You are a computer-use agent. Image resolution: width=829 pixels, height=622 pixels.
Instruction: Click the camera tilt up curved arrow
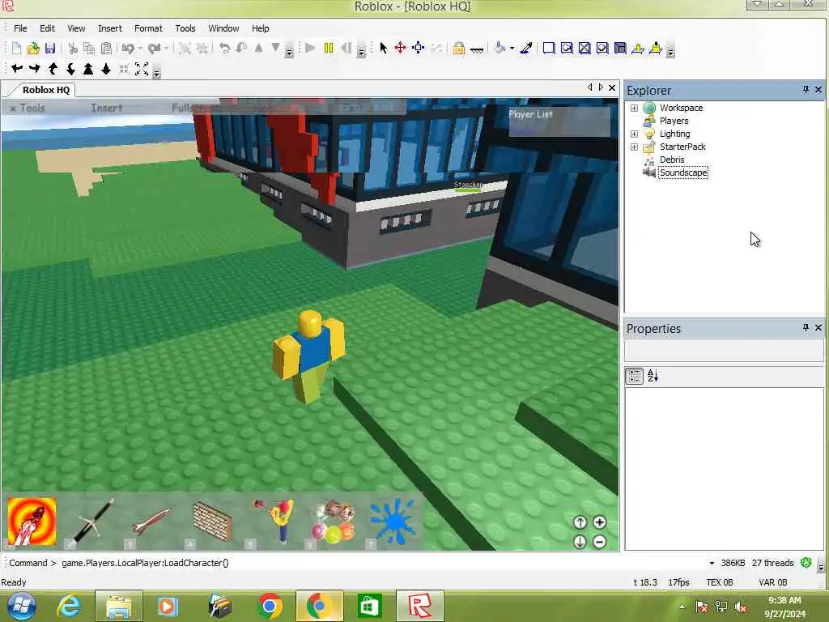point(53,69)
